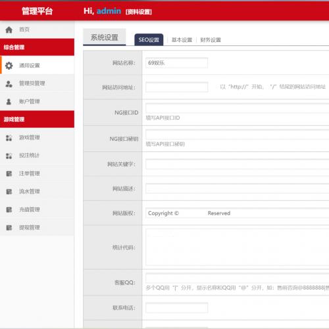Screen dimensions: 329x329
Task: Open the 基本设置 tab
Action: coord(182,40)
